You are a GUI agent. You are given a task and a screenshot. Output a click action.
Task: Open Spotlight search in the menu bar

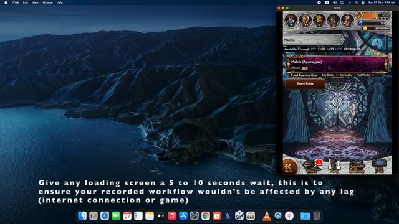click(x=357, y=2)
